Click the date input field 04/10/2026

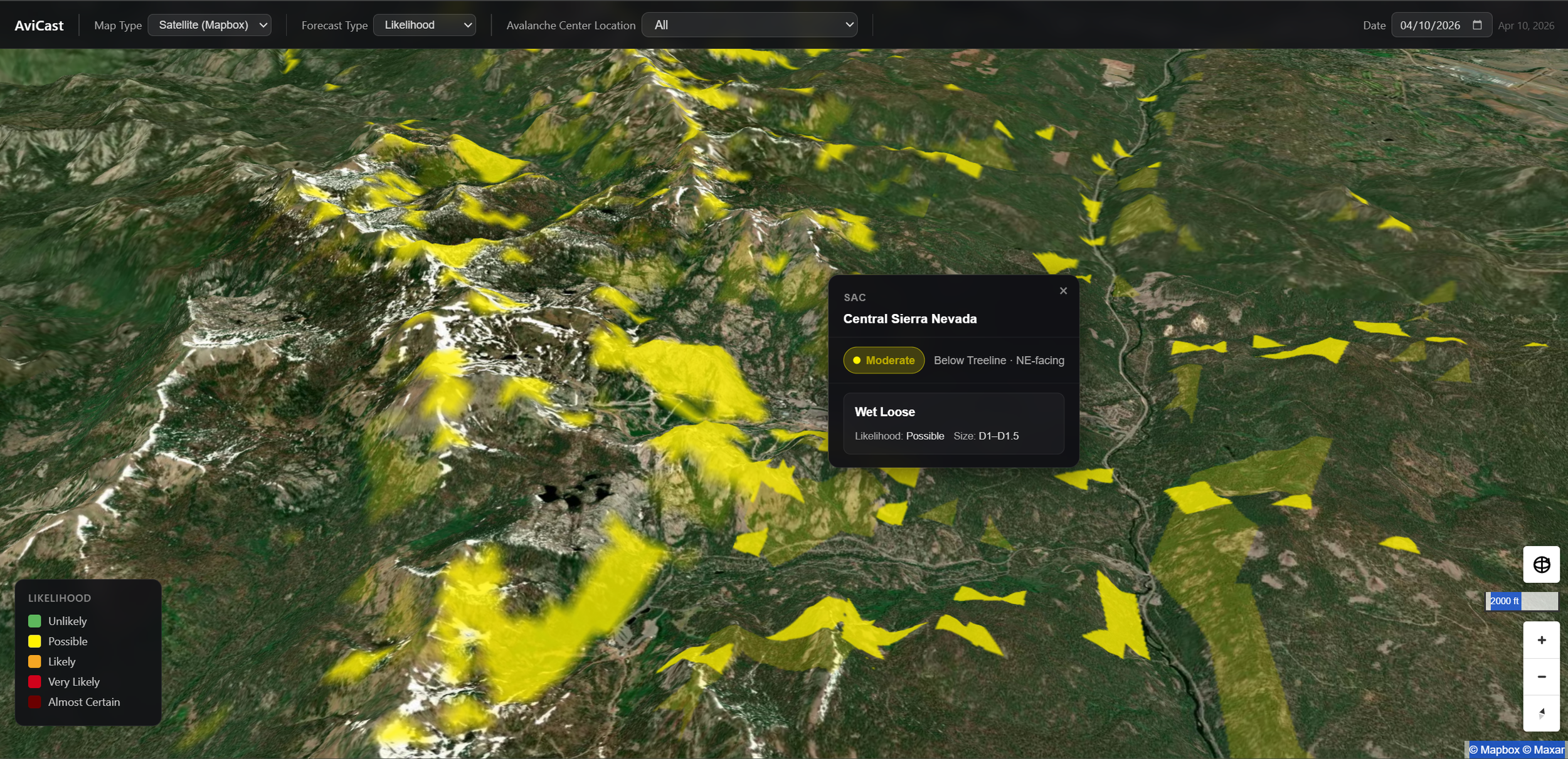tap(1429, 25)
